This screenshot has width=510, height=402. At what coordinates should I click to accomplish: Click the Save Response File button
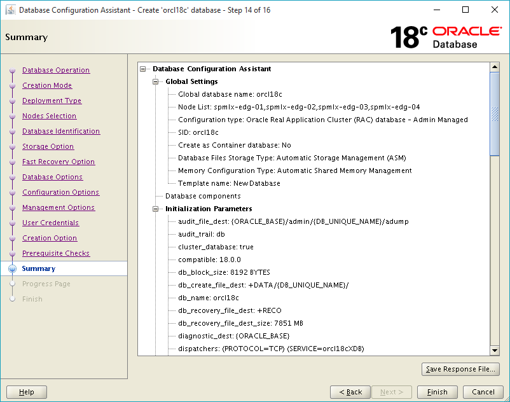click(460, 370)
